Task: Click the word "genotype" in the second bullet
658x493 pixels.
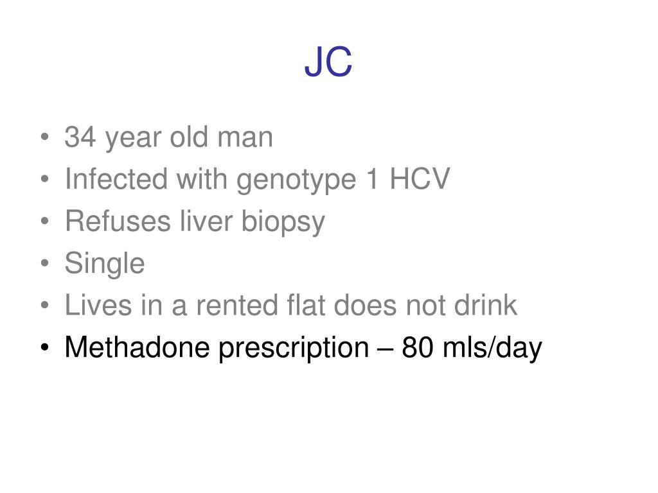Action: (296, 180)
